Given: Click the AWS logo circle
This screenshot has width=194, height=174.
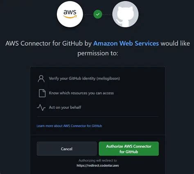Looking at the screenshot, I should coord(70,14).
